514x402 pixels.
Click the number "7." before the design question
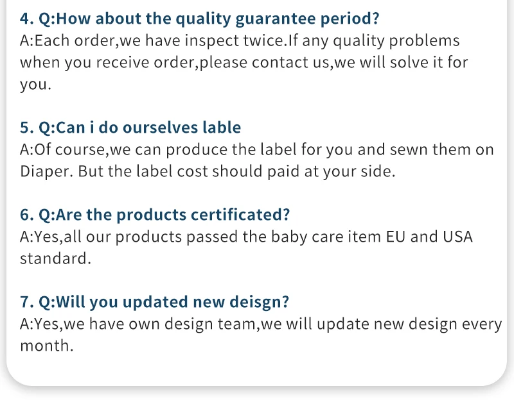pos(26,301)
